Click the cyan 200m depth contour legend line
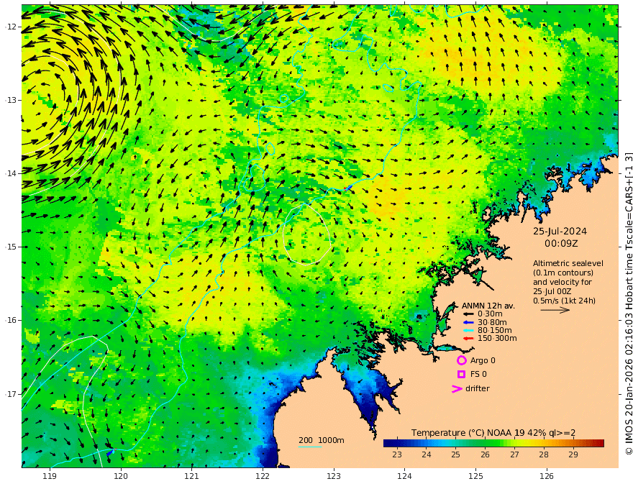This screenshot has height=489, width=633. [x=310, y=447]
